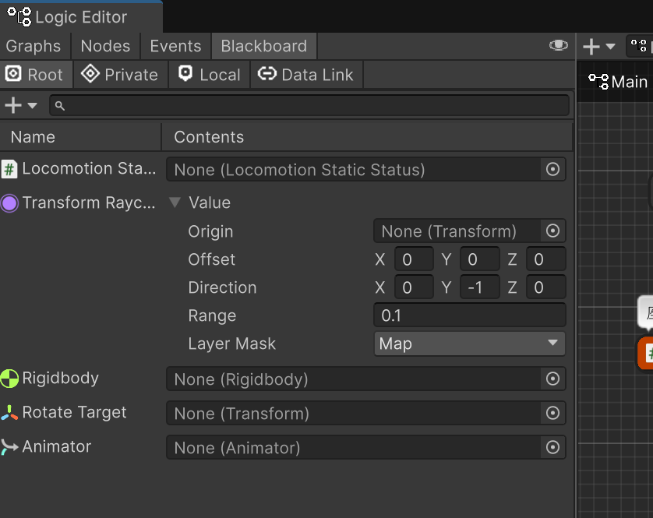The height and width of the screenshot is (518, 653).
Task: Open object picker for Origin Transform field
Action: point(552,231)
